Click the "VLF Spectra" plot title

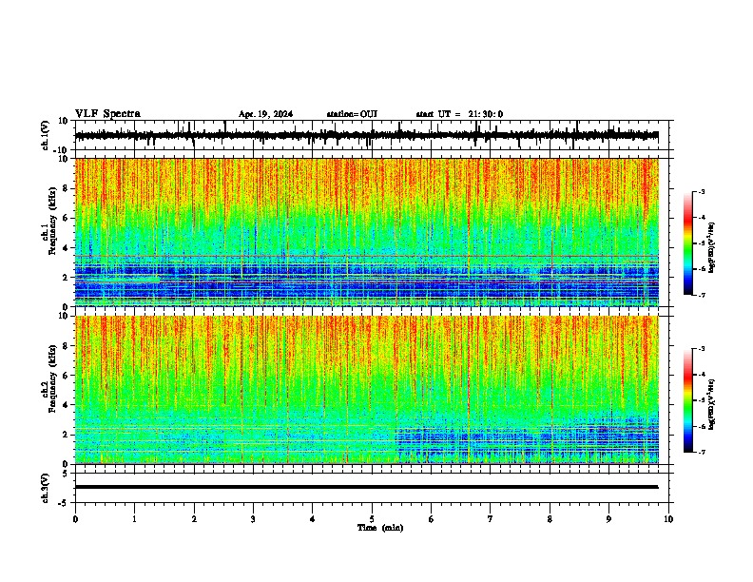tap(107, 114)
